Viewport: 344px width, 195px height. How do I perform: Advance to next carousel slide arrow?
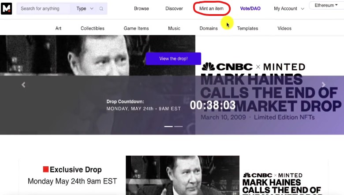point(323,85)
